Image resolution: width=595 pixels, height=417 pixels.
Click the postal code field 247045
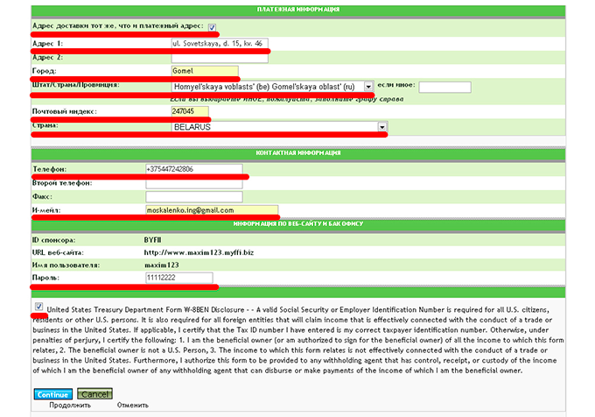[x=190, y=111]
